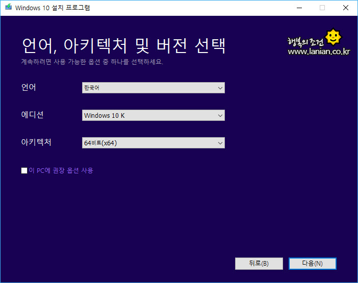
Task: Close the Windows 10 설치 프로그램 window
Action: pos(346,8)
